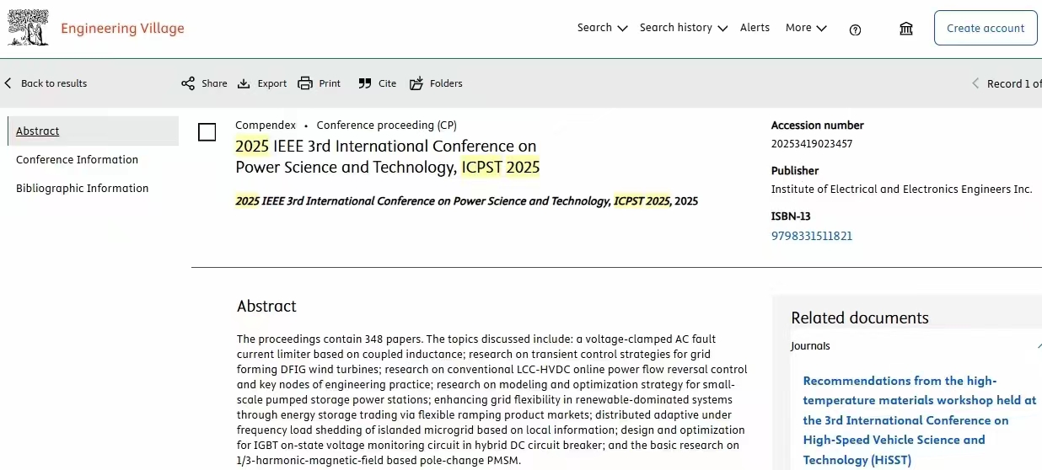Tick the record selection checkbox
This screenshot has height=470, width=1042.
(207, 132)
